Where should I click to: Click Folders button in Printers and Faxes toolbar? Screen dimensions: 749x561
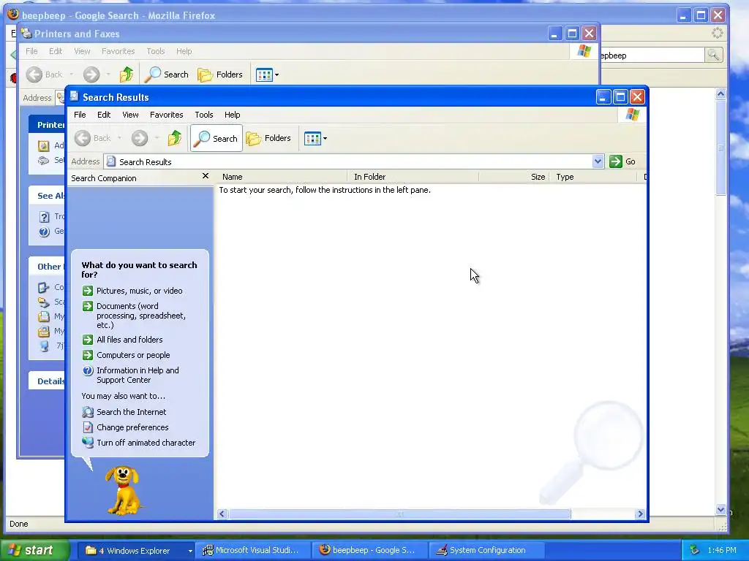coord(220,75)
